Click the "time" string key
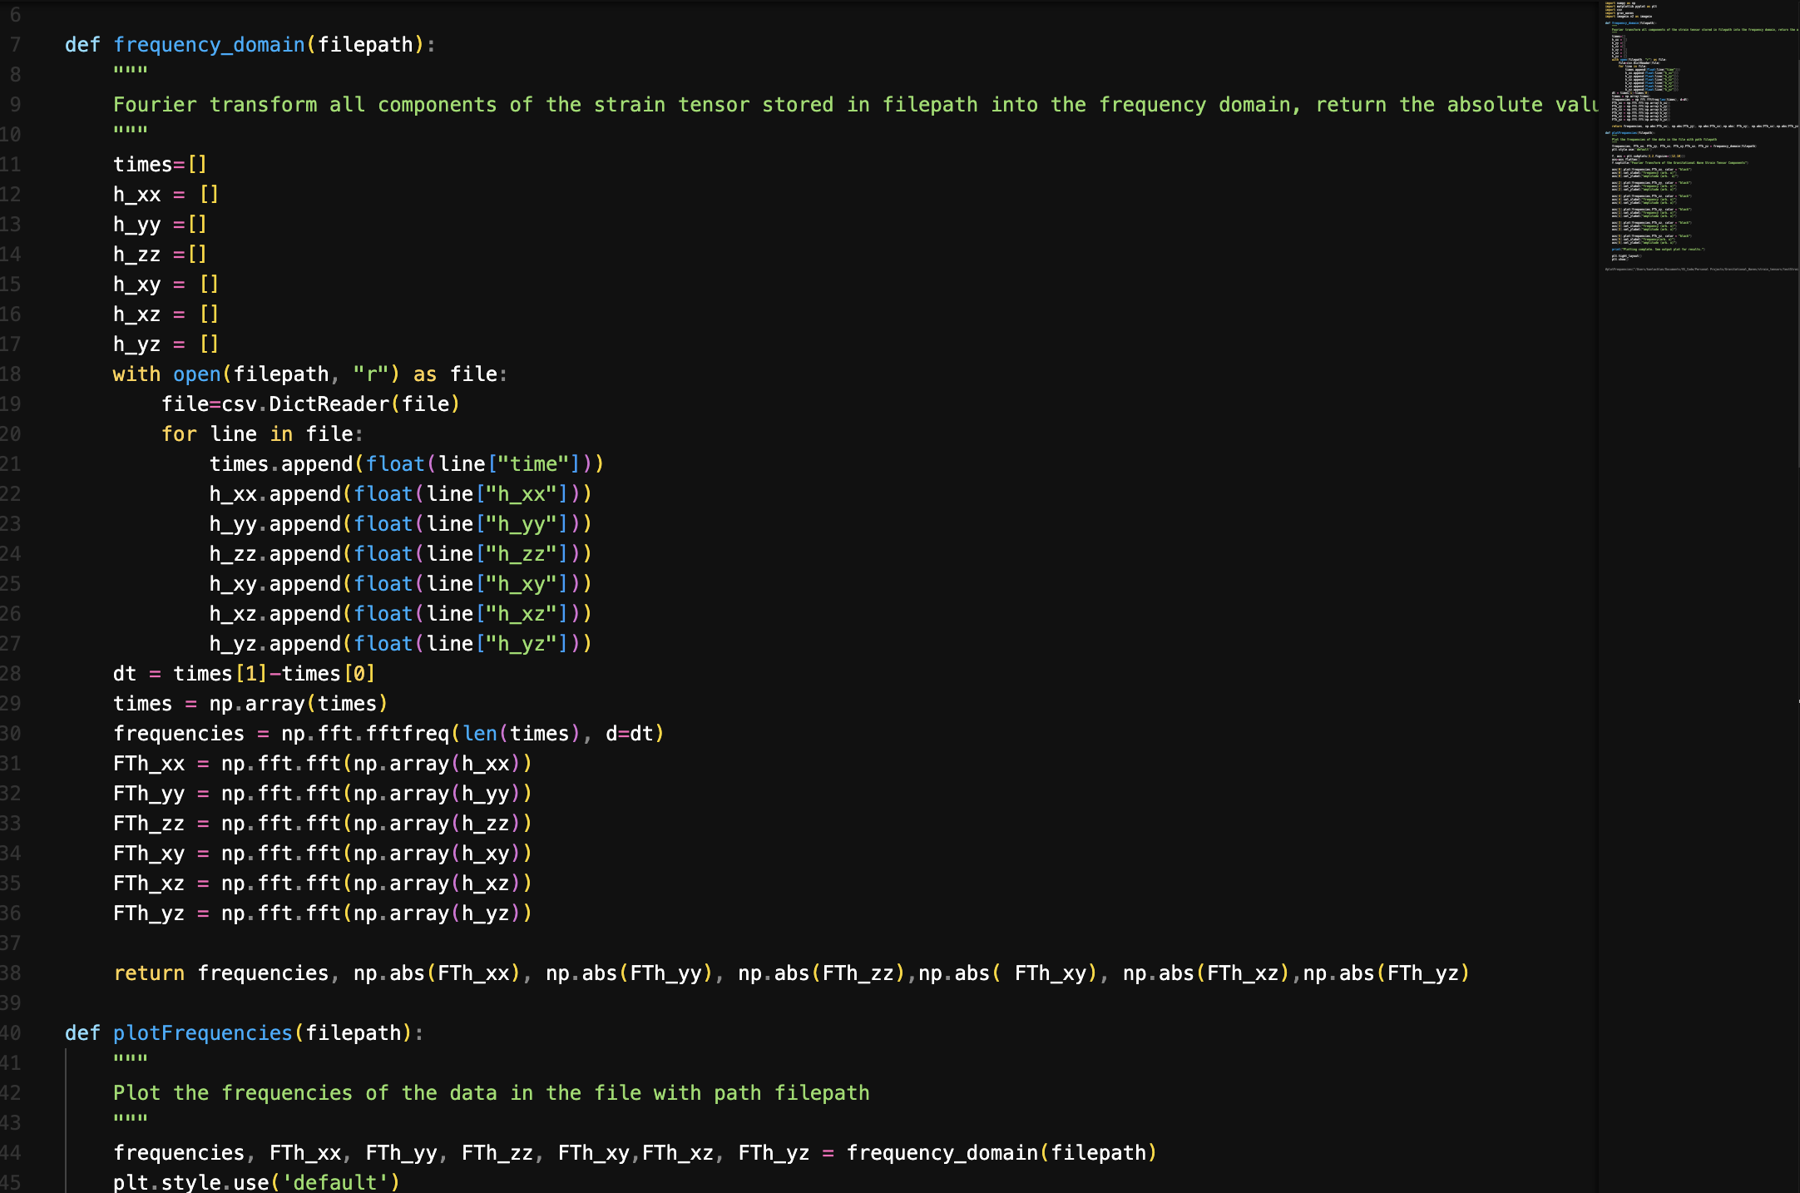The width and height of the screenshot is (1800, 1193). (532, 464)
